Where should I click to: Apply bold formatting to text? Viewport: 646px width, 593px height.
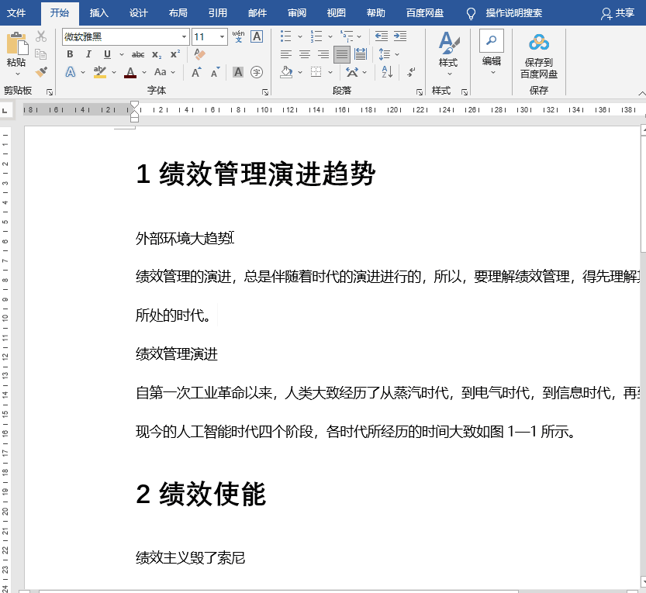[x=70, y=53]
